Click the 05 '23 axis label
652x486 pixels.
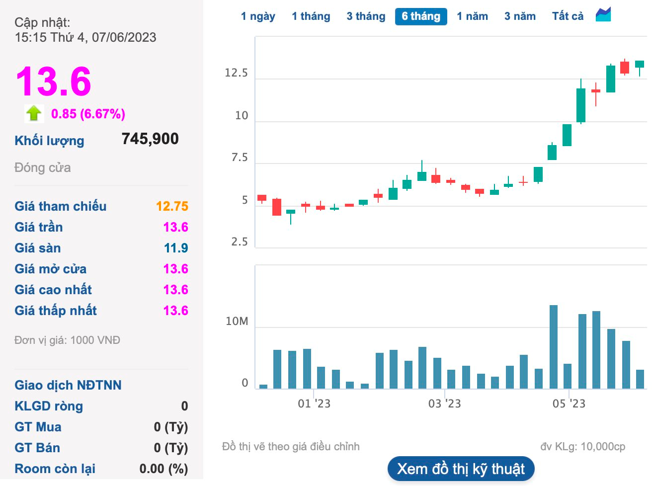point(569,404)
